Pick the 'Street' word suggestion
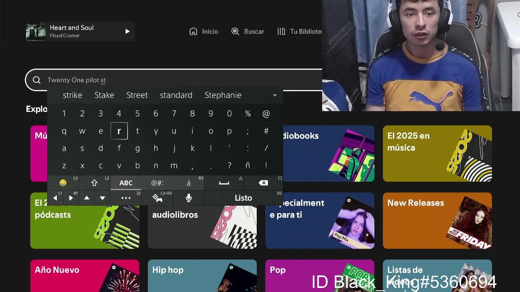The image size is (520, 292). click(x=137, y=95)
